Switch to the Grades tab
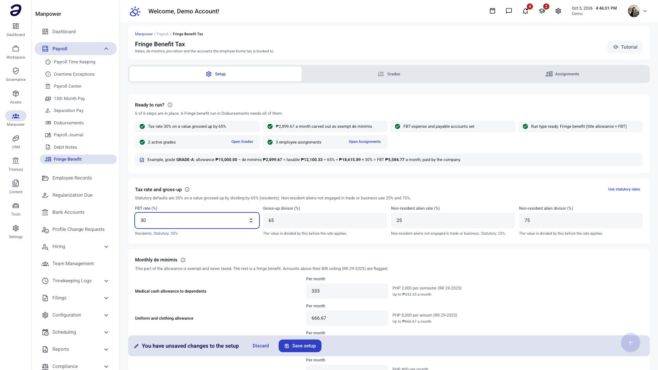Viewport: 658px width, 370px height. 389,74
